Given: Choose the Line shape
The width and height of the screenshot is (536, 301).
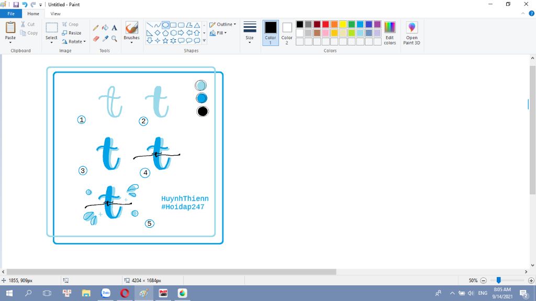Looking at the screenshot, I should click(x=149, y=25).
